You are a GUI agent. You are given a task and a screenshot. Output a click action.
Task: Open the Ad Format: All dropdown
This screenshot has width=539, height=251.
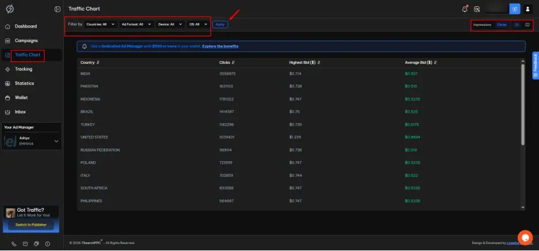(x=136, y=24)
